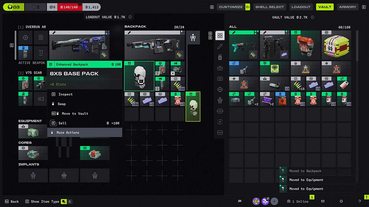This screenshot has height=207, width=369.
Task: Toggle the shell character view in backpack
Action: tap(193, 38)
